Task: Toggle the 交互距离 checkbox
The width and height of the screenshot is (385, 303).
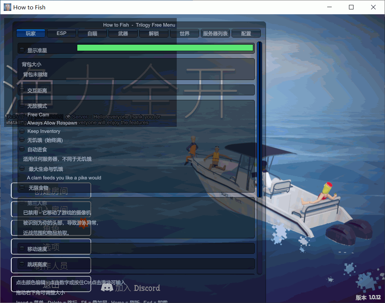Action: coord(22,90)
